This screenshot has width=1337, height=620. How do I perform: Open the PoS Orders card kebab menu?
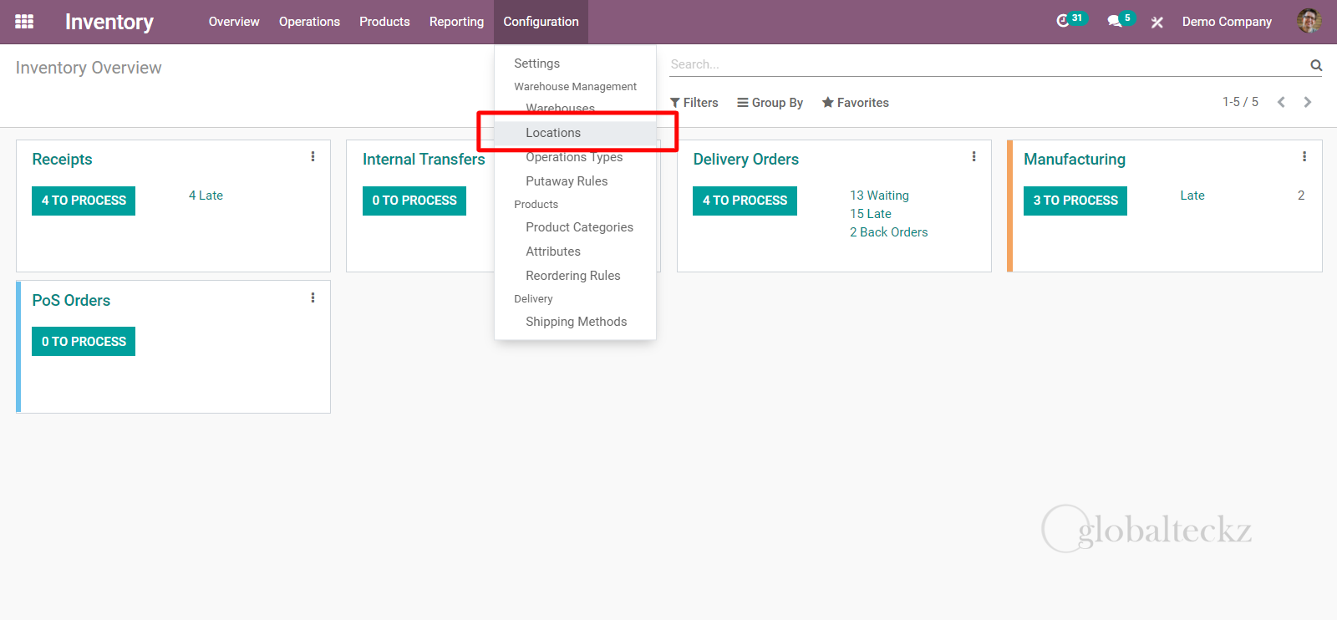(x=313, y=297)
